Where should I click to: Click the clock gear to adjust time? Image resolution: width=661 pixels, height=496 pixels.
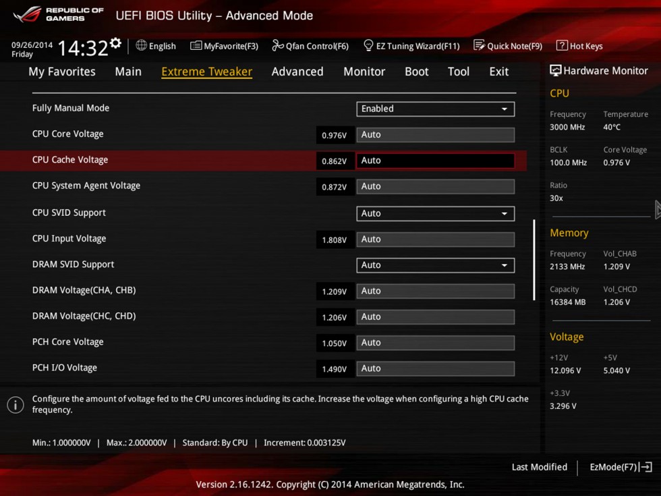point(116,42)
